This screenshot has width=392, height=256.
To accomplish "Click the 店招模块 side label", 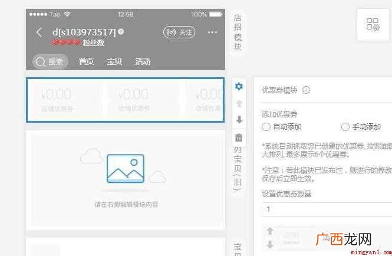I will coord(238,32).
